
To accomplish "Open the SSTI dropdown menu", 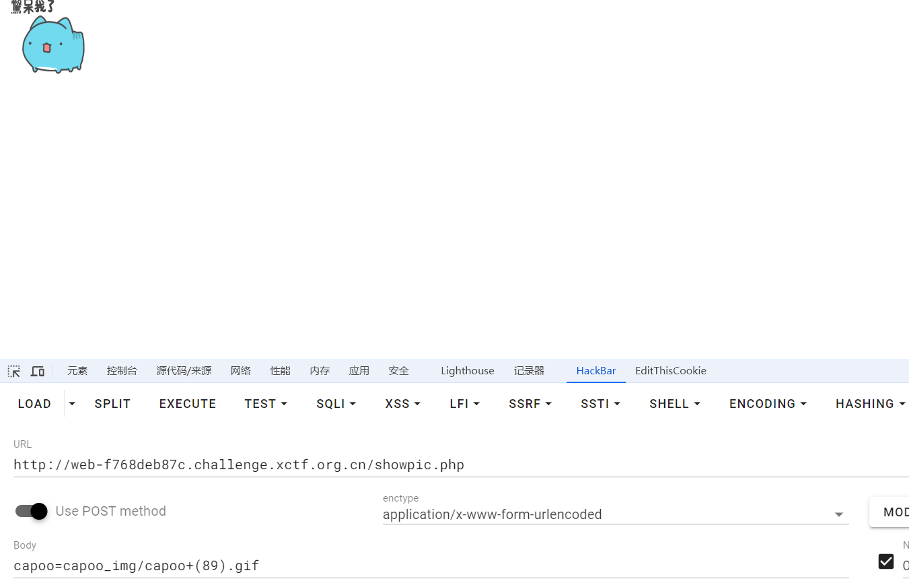I will click(x=600, y=404).
